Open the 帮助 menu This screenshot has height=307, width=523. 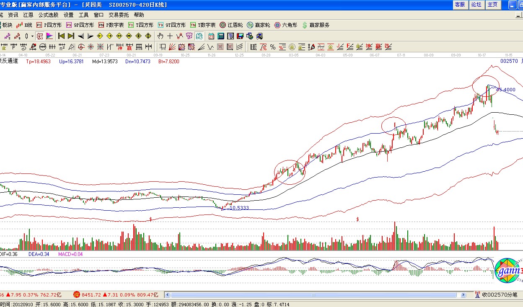139,15
